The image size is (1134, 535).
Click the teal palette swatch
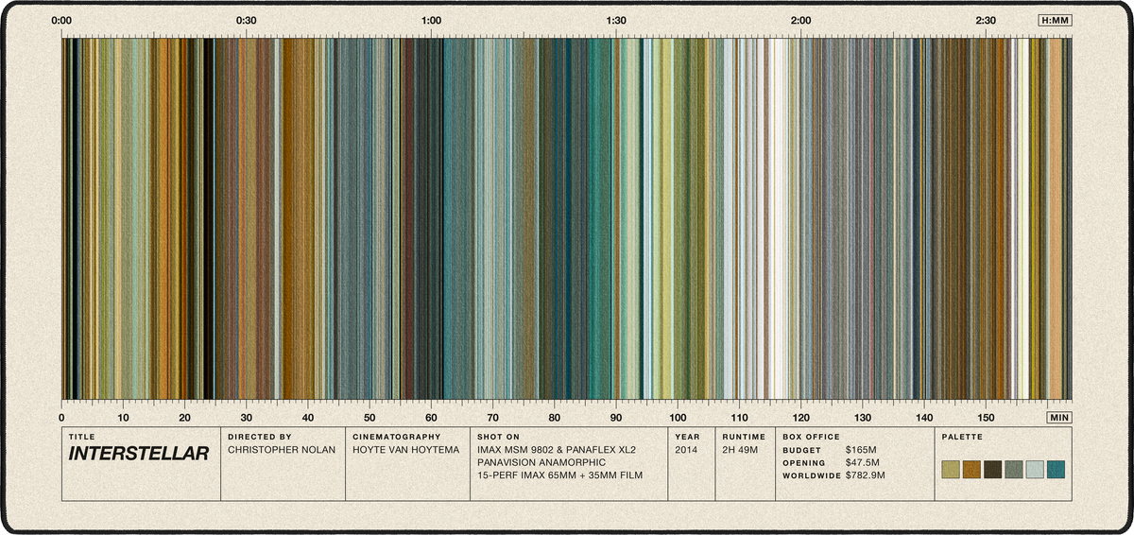pyautogui.click(x=1057, y=470)
